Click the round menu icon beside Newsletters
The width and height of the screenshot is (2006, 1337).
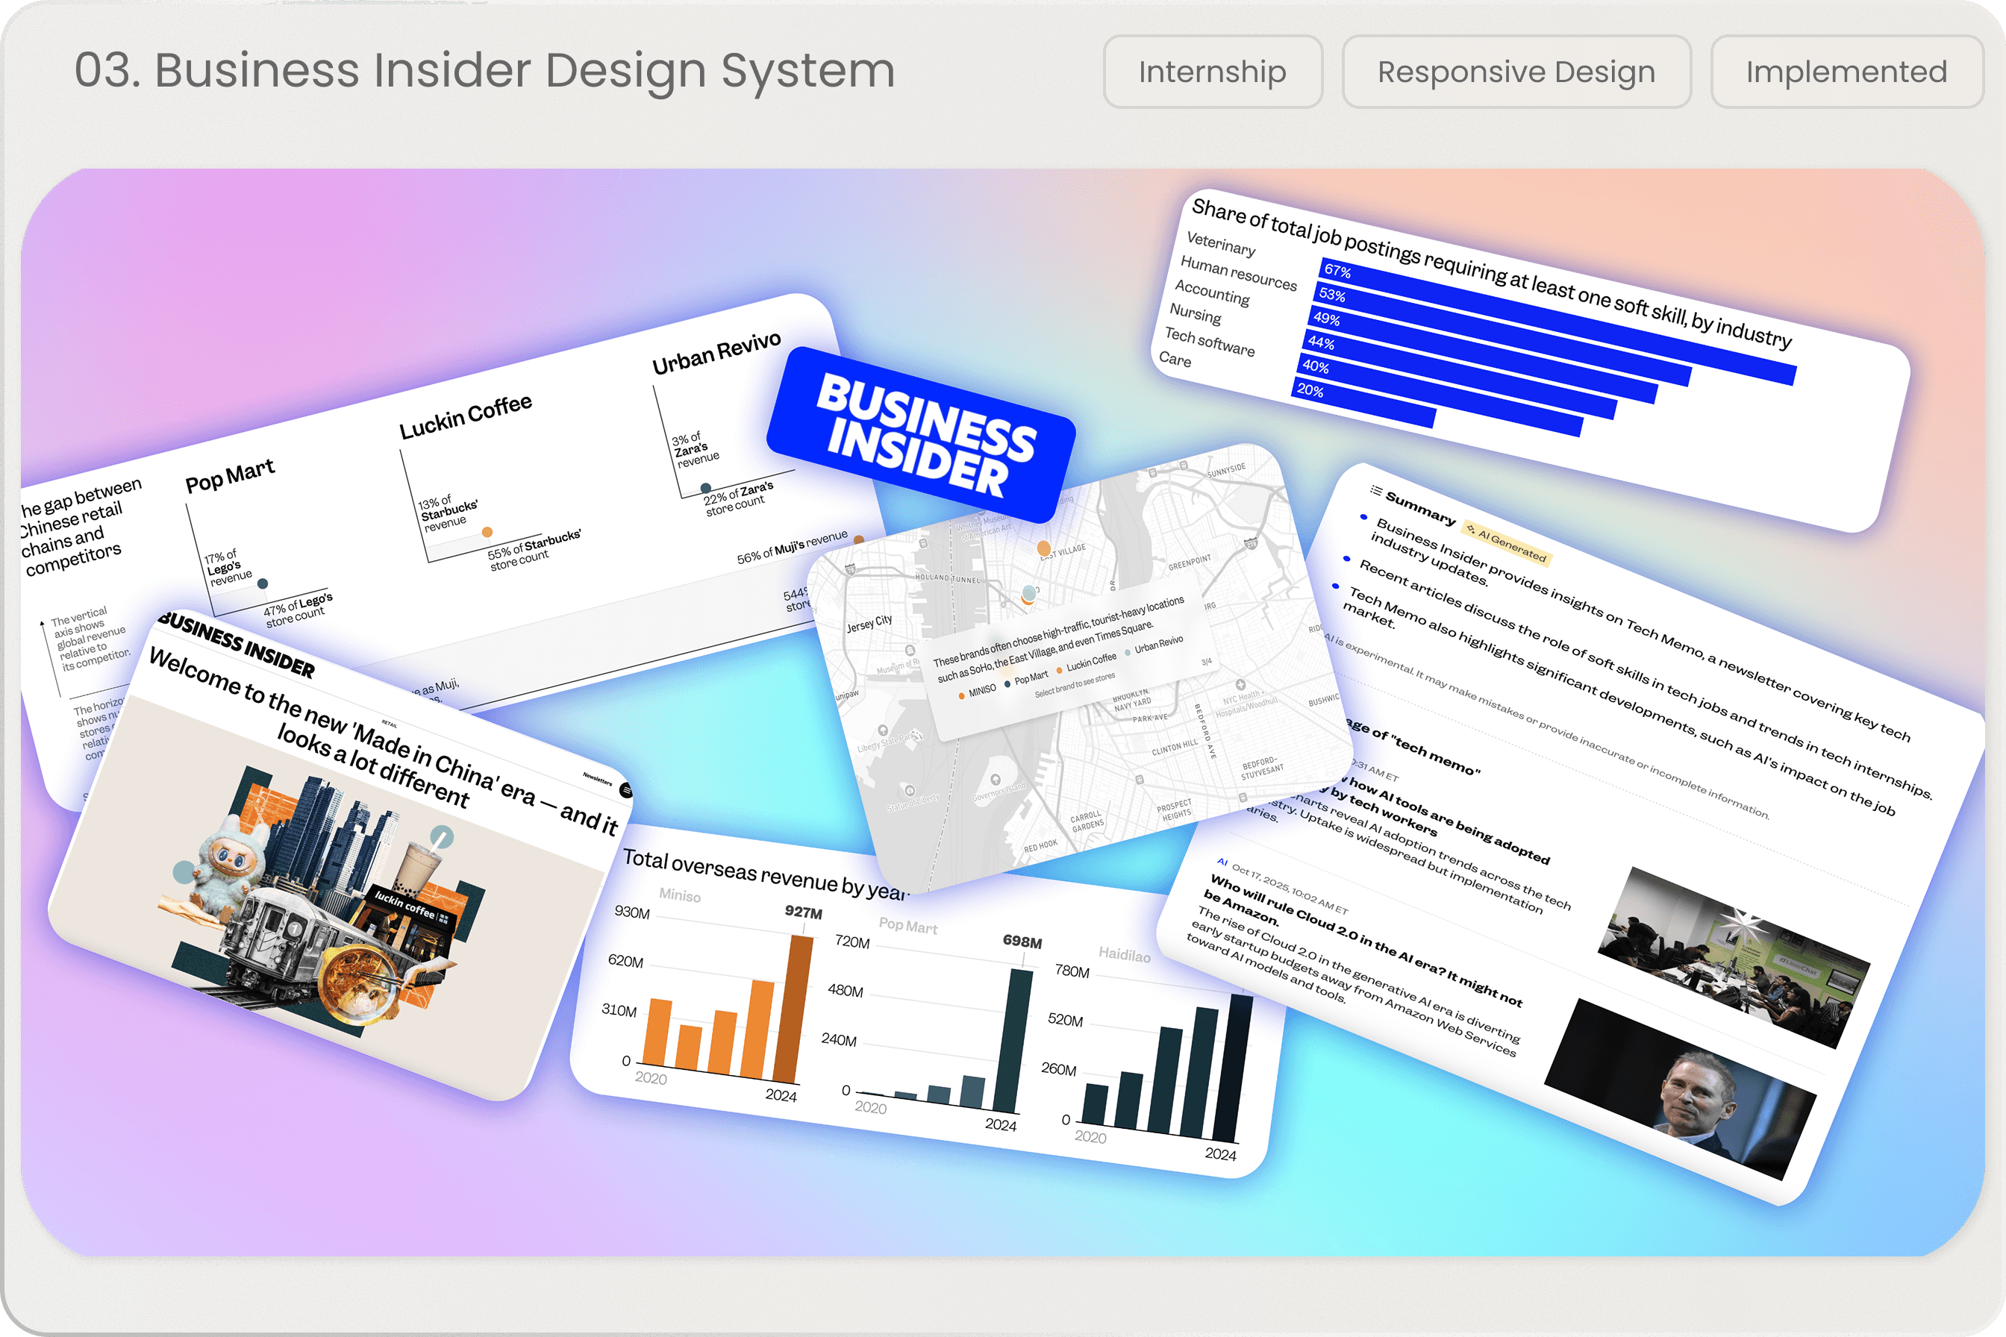click(626, 790)
